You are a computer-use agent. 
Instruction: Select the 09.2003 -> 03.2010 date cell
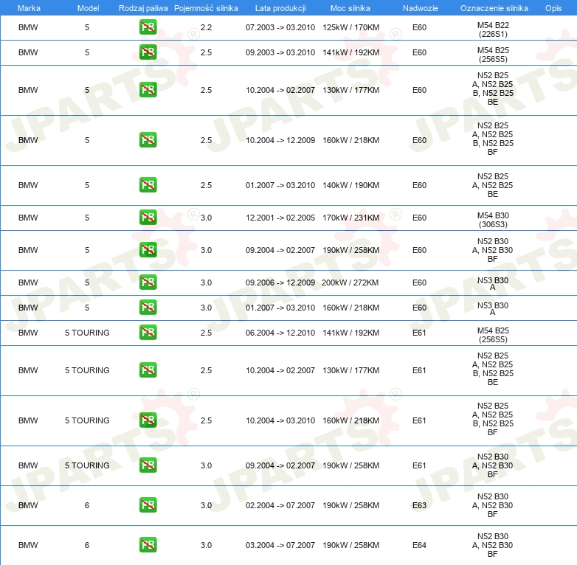[280, 52]
